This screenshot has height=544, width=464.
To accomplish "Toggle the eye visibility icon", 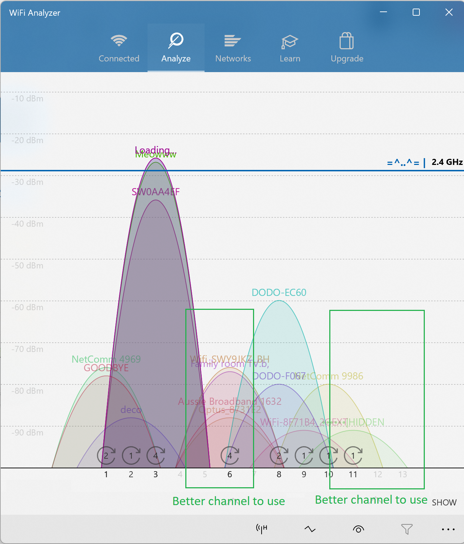I will point(359,529).
